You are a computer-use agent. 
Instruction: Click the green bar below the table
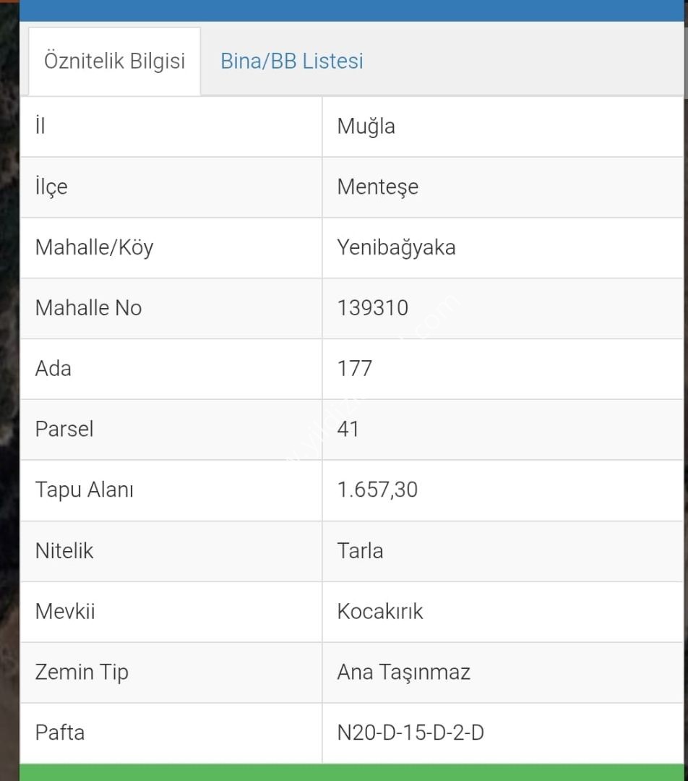point(351,772)
